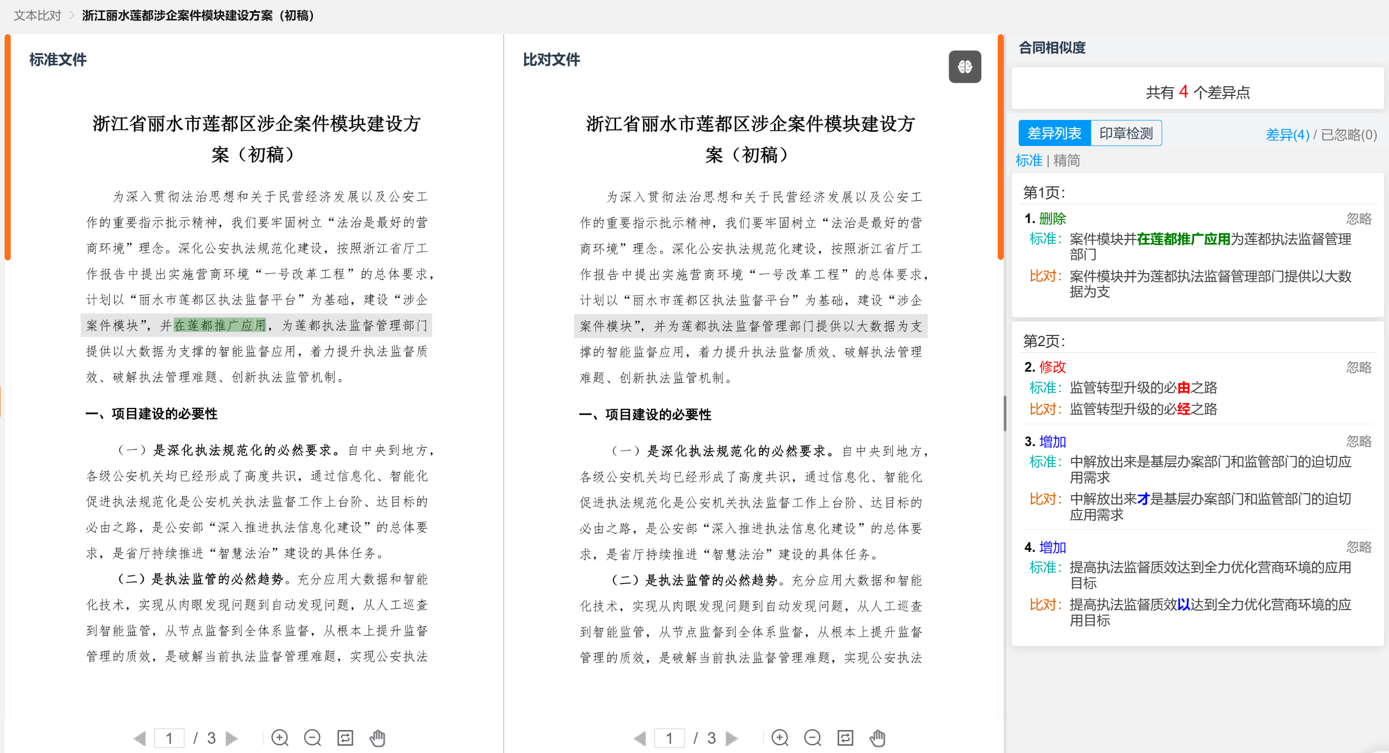Click the orange scrollbar of the standard file pane
The width and height of the screenshot is (1389, 753).
point(8,147)
